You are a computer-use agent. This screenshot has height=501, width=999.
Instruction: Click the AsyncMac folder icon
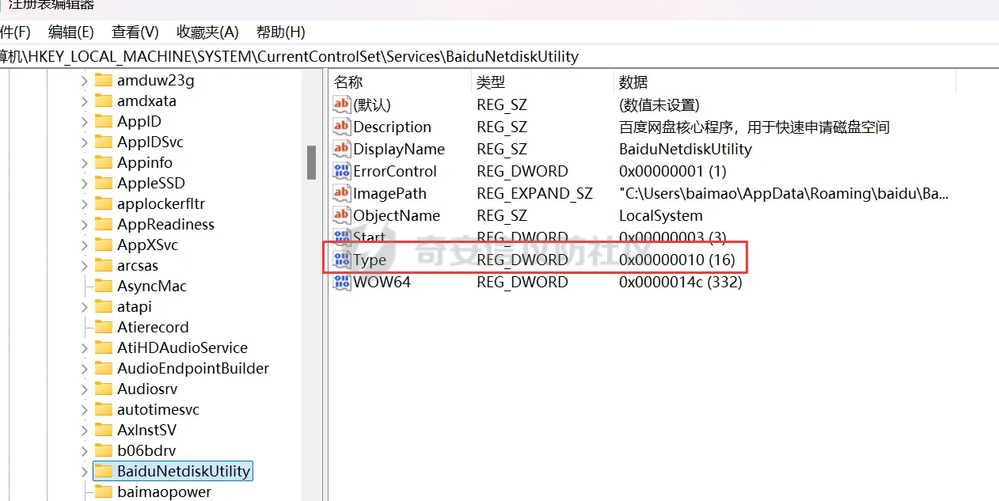point(104,286)
